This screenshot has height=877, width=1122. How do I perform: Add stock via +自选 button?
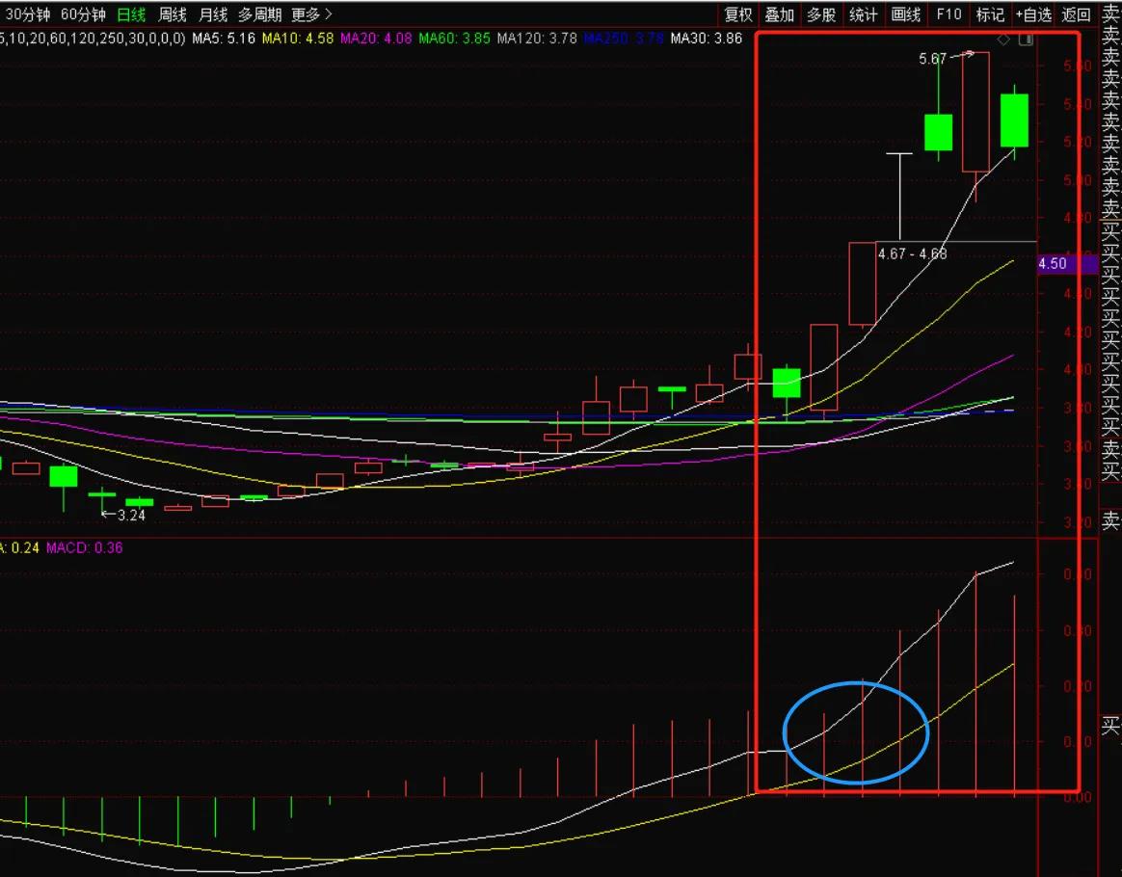click(1034, 14)
